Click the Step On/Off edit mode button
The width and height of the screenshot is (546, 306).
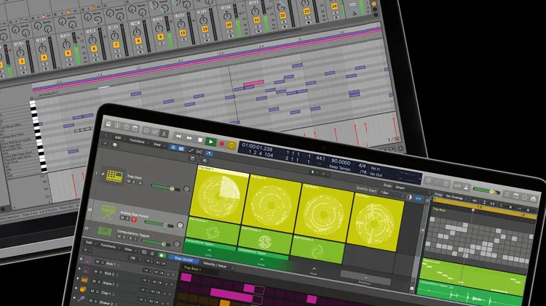click(183, 259)
